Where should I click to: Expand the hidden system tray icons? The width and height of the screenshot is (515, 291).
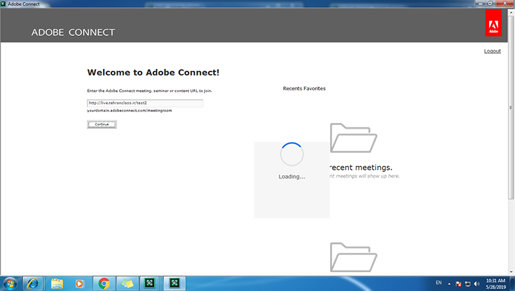click(449, 283)
